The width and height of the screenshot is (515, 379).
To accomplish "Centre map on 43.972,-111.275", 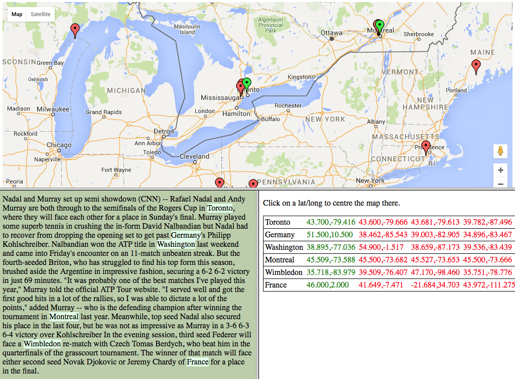I will click(x=489, y=285).
